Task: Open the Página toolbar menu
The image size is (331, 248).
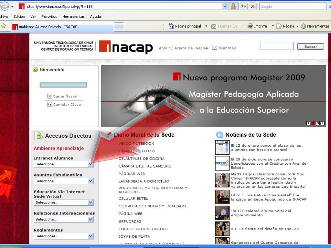Action: tap(287, 26)
